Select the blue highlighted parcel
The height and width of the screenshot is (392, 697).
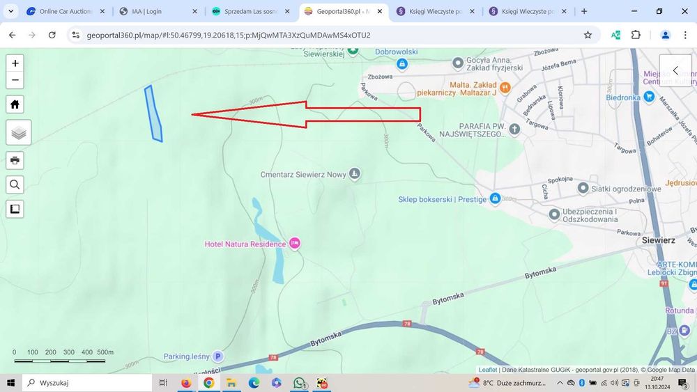(x=154, y=115)
